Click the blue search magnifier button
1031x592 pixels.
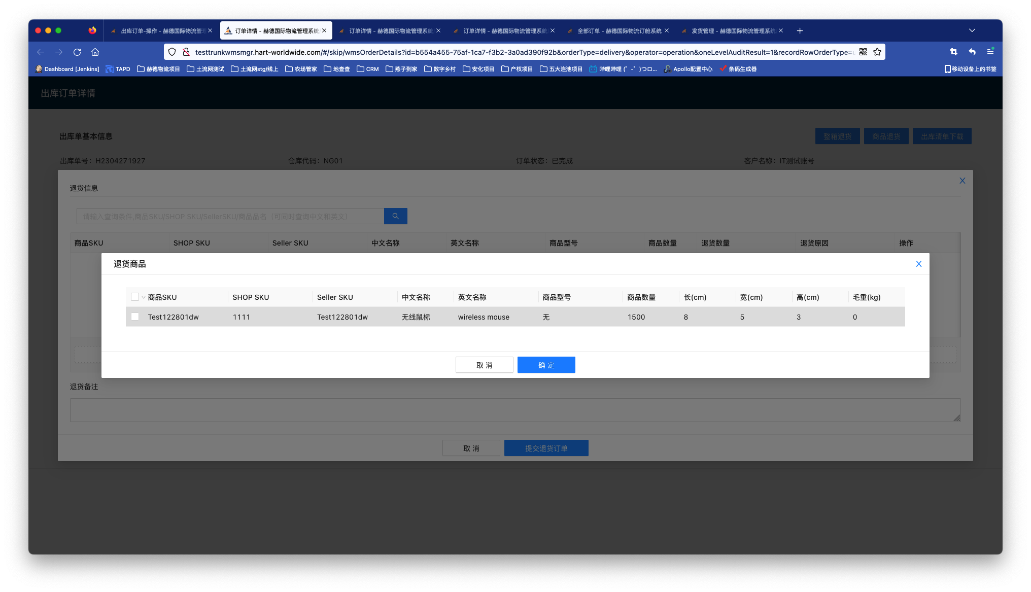pos(395,216)
